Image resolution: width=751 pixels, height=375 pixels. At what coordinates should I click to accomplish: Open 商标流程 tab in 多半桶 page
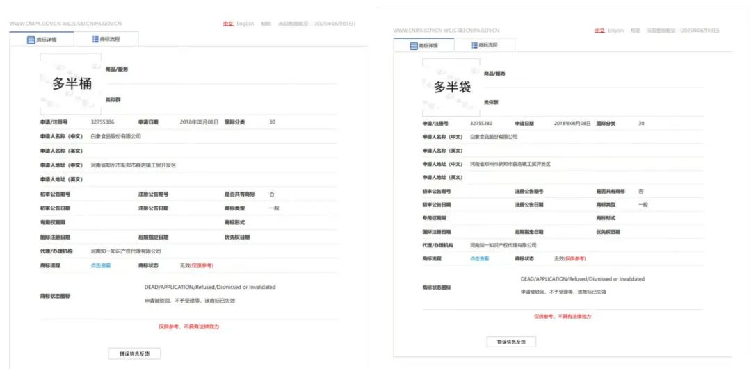click(x=106, y=39)
